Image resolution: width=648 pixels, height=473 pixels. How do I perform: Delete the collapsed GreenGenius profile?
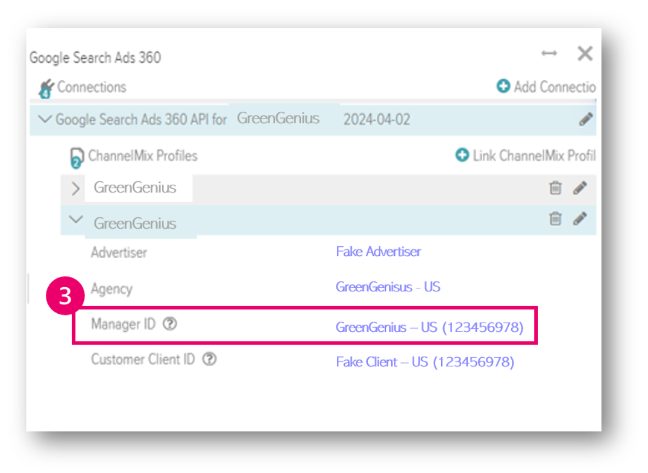click(x=555, y=188)
